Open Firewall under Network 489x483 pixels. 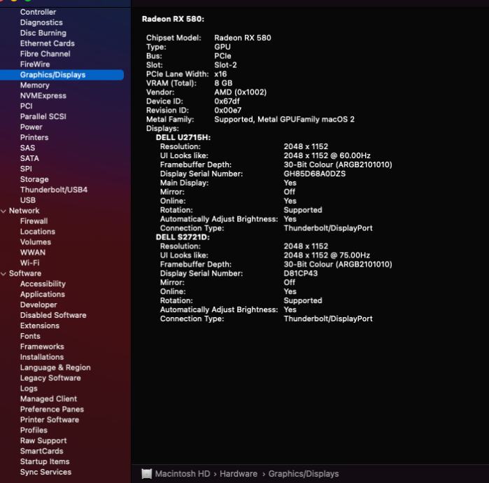pyautogui.click(x=34, y=221)
